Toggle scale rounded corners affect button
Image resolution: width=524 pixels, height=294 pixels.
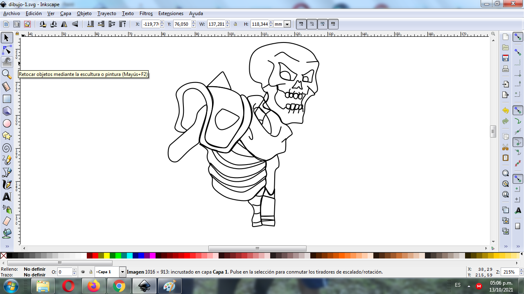click(x=312, y=24)
